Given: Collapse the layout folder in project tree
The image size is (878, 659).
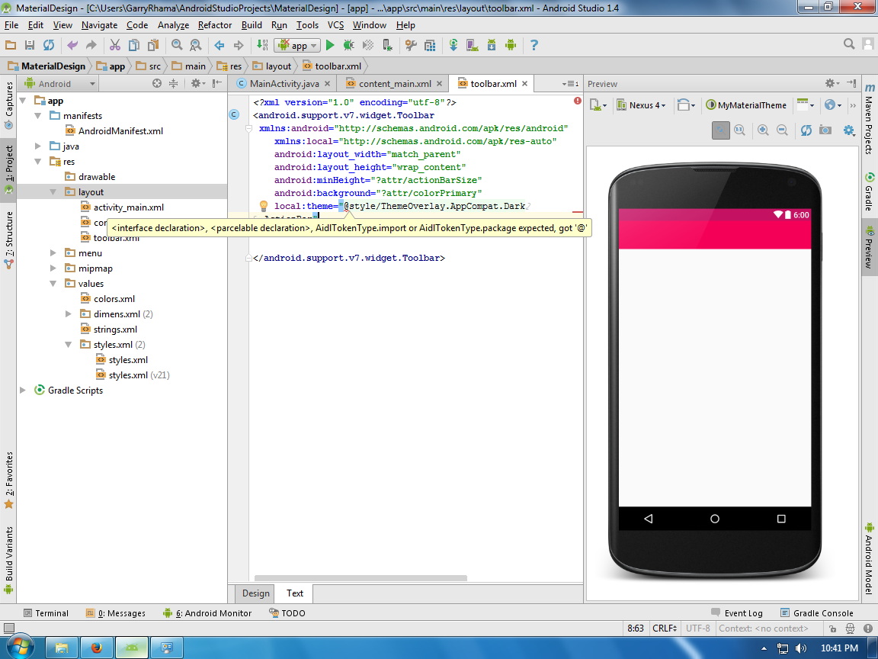Looking at the screenshot, I should click(53, 191).
